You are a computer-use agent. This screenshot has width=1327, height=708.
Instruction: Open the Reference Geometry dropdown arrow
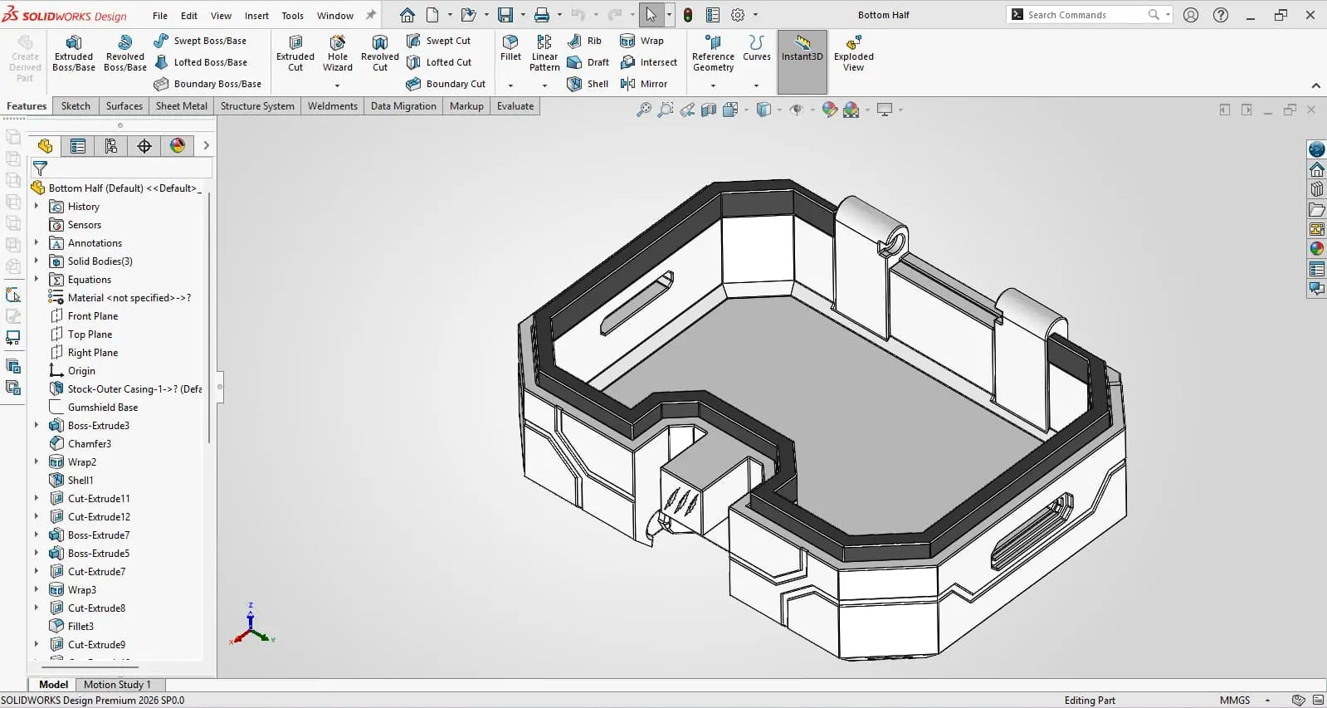713,85
